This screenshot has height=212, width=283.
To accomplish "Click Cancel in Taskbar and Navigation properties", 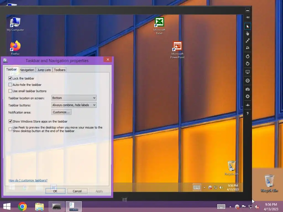I will point(77,191).
